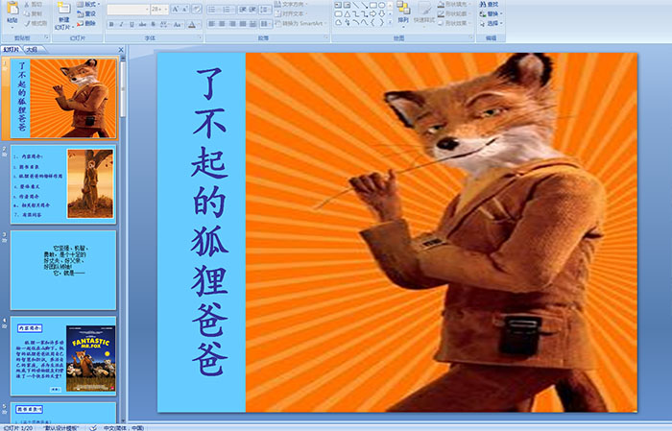
Task: Open the Font dialog launcher
Action: coord(200,38)
